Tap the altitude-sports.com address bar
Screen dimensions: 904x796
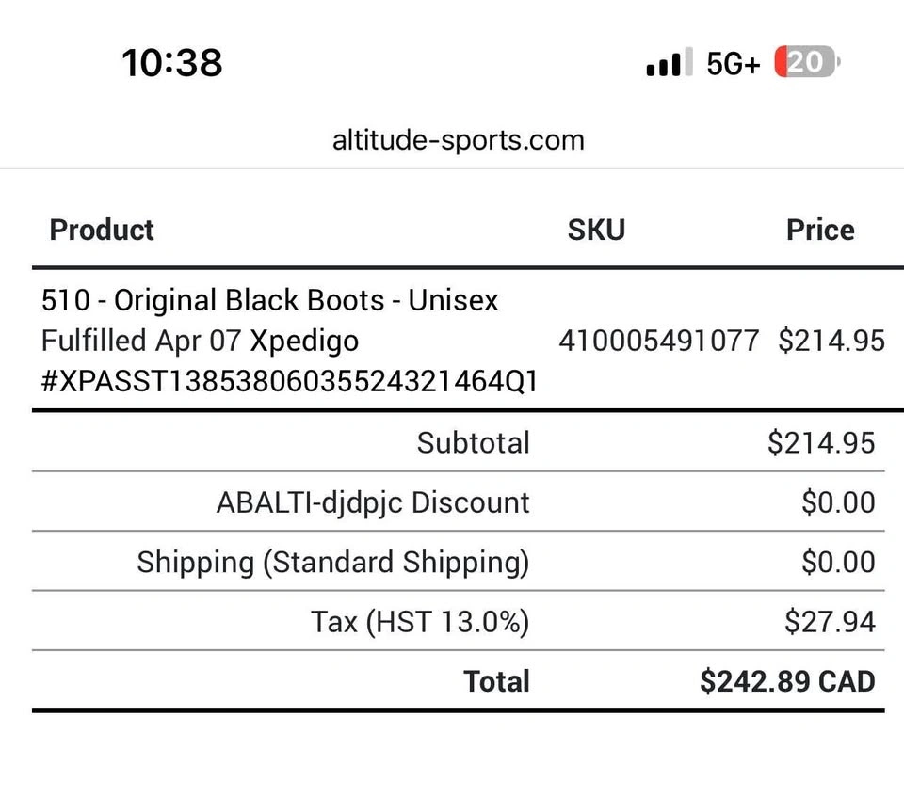pyautogui.click(x=458, y=140)
